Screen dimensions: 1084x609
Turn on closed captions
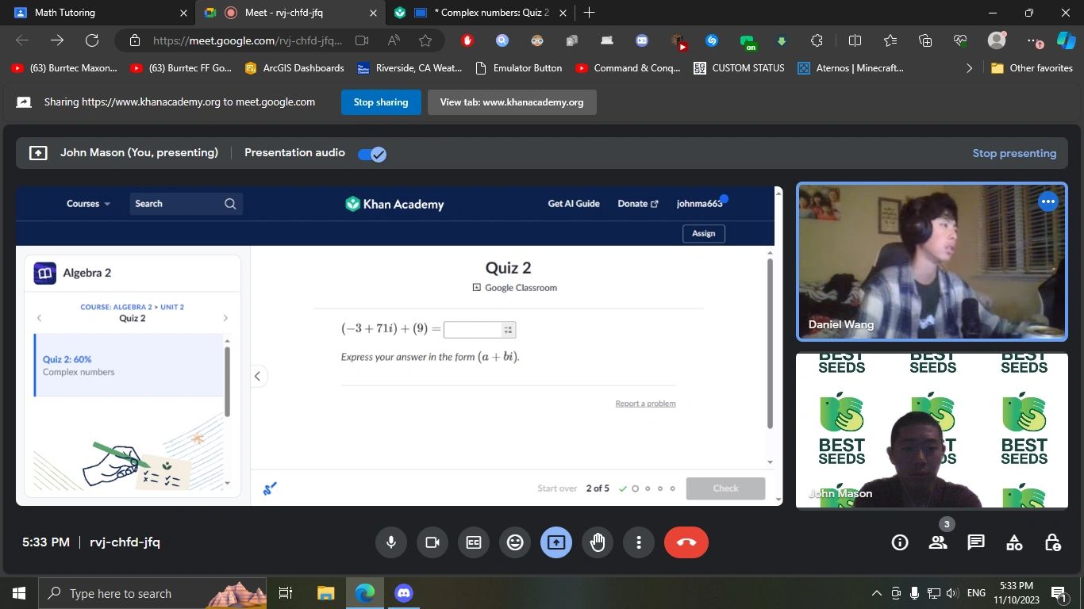pyautogui.click(x=474, y=542)
